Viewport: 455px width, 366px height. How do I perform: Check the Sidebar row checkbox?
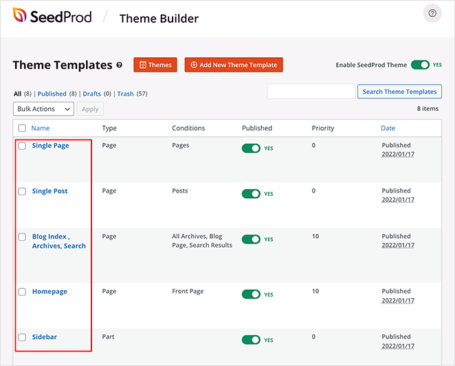coord(22,337)
